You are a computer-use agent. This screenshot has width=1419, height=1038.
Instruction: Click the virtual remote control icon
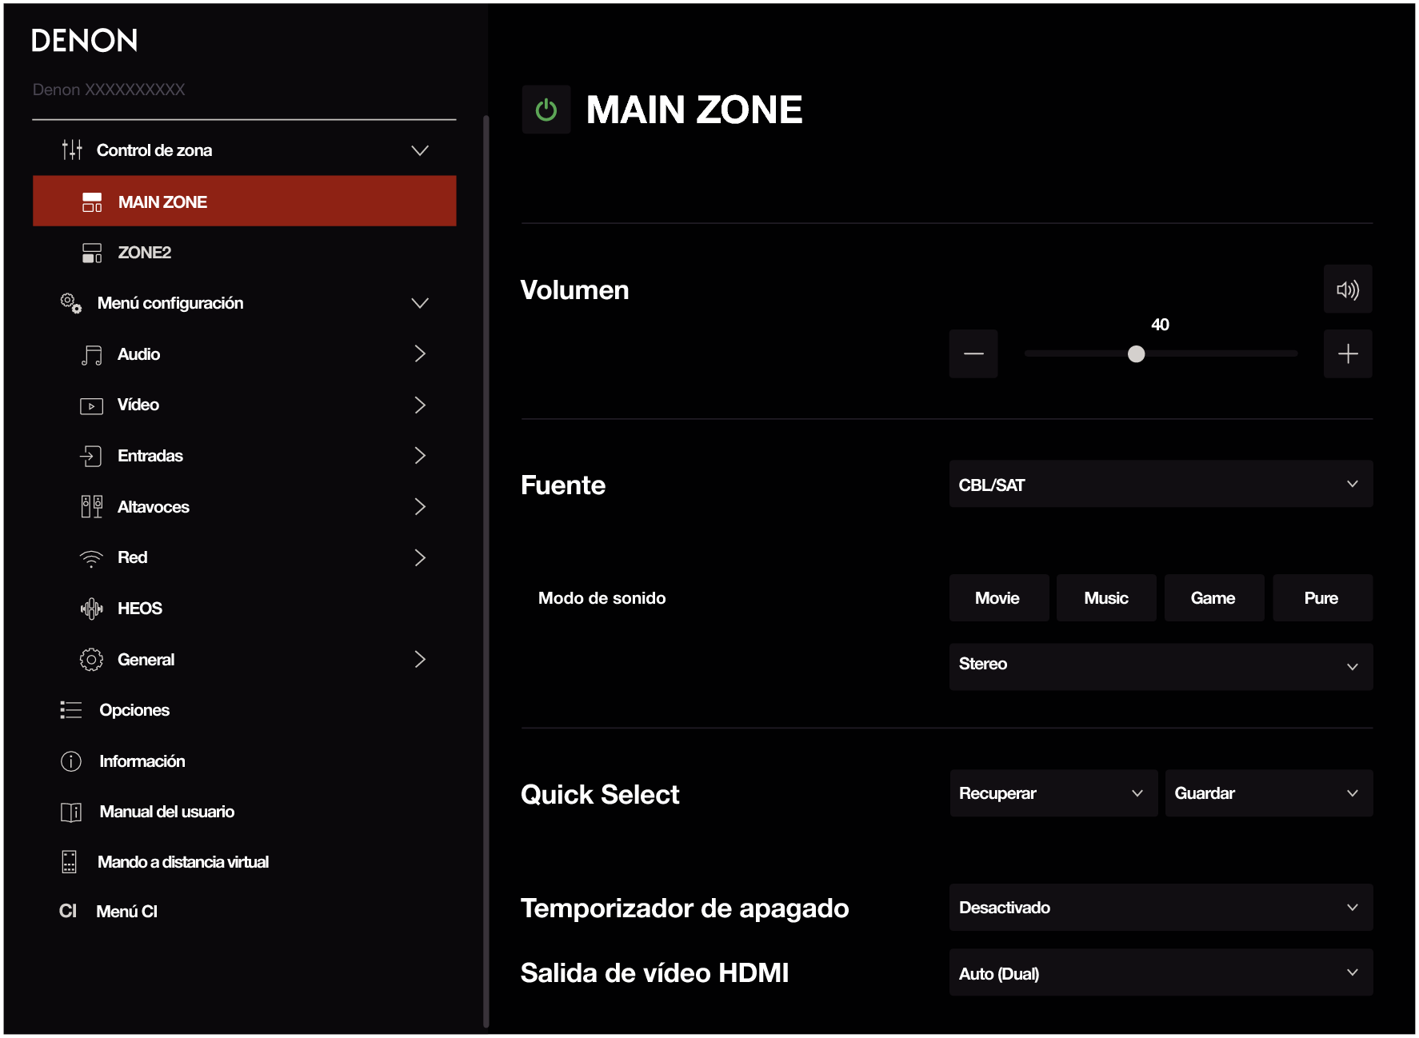click(70, 862)
